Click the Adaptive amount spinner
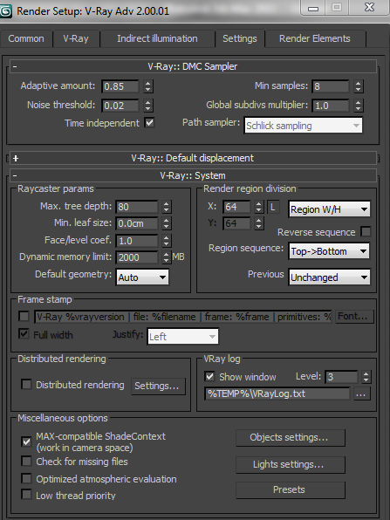The image size is (390, 520). (148, 86)
